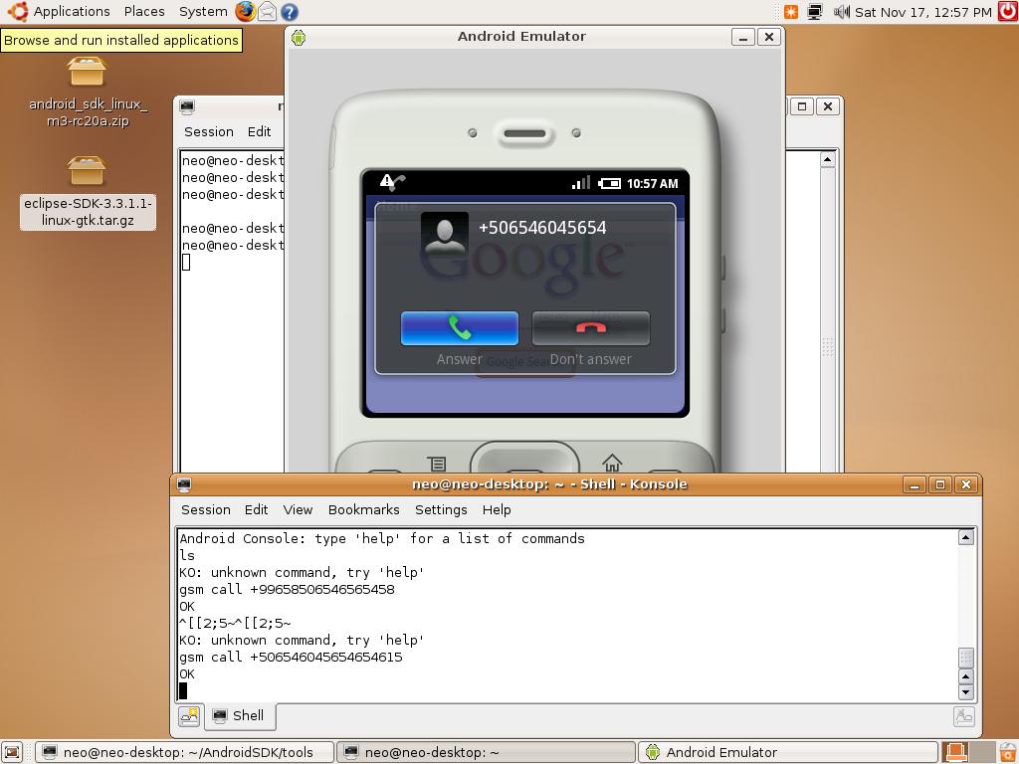
Task: Open Edit menu in background terminal
Action: coord(259,132)
